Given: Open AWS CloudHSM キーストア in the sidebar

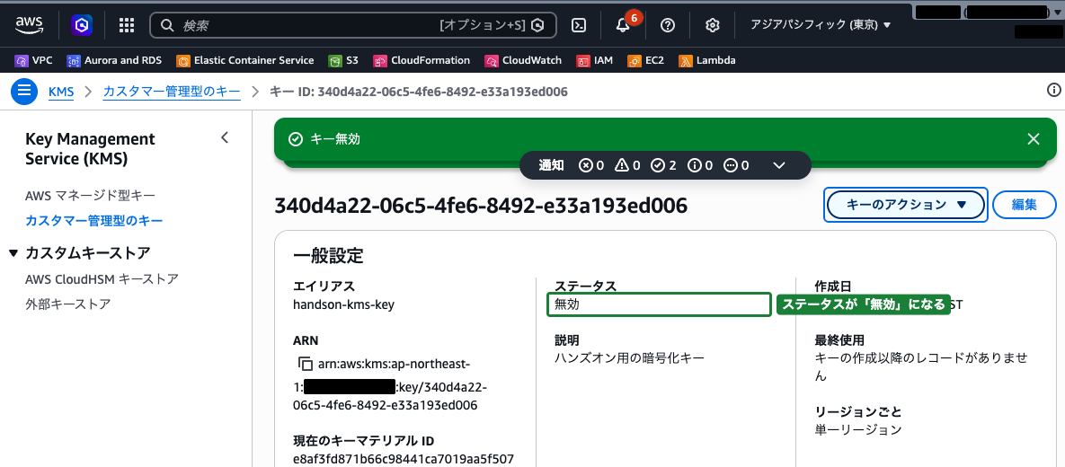Looking at the screenshot, I should point(102,279).
